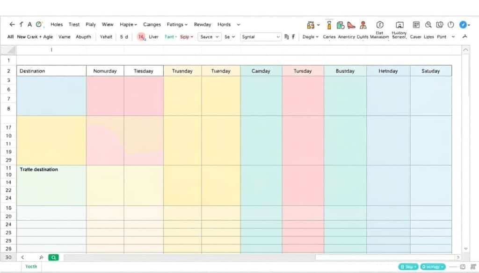Click the New Crark + Agle button

35,37
